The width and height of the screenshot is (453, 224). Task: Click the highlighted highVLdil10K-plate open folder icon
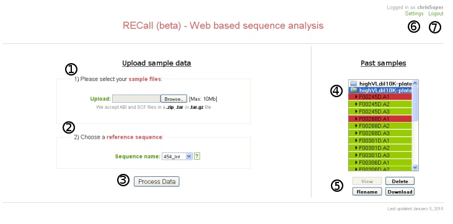[354, 90]
